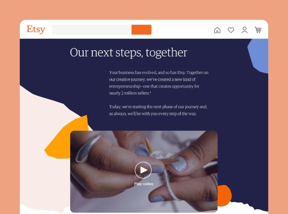The width and height of the screenshot is (288, 214).
Task: Click the orange search button
Action: coord(142,29)
